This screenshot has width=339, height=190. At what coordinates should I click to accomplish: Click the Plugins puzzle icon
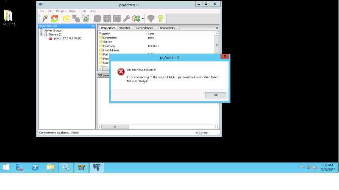pos(136,19)
